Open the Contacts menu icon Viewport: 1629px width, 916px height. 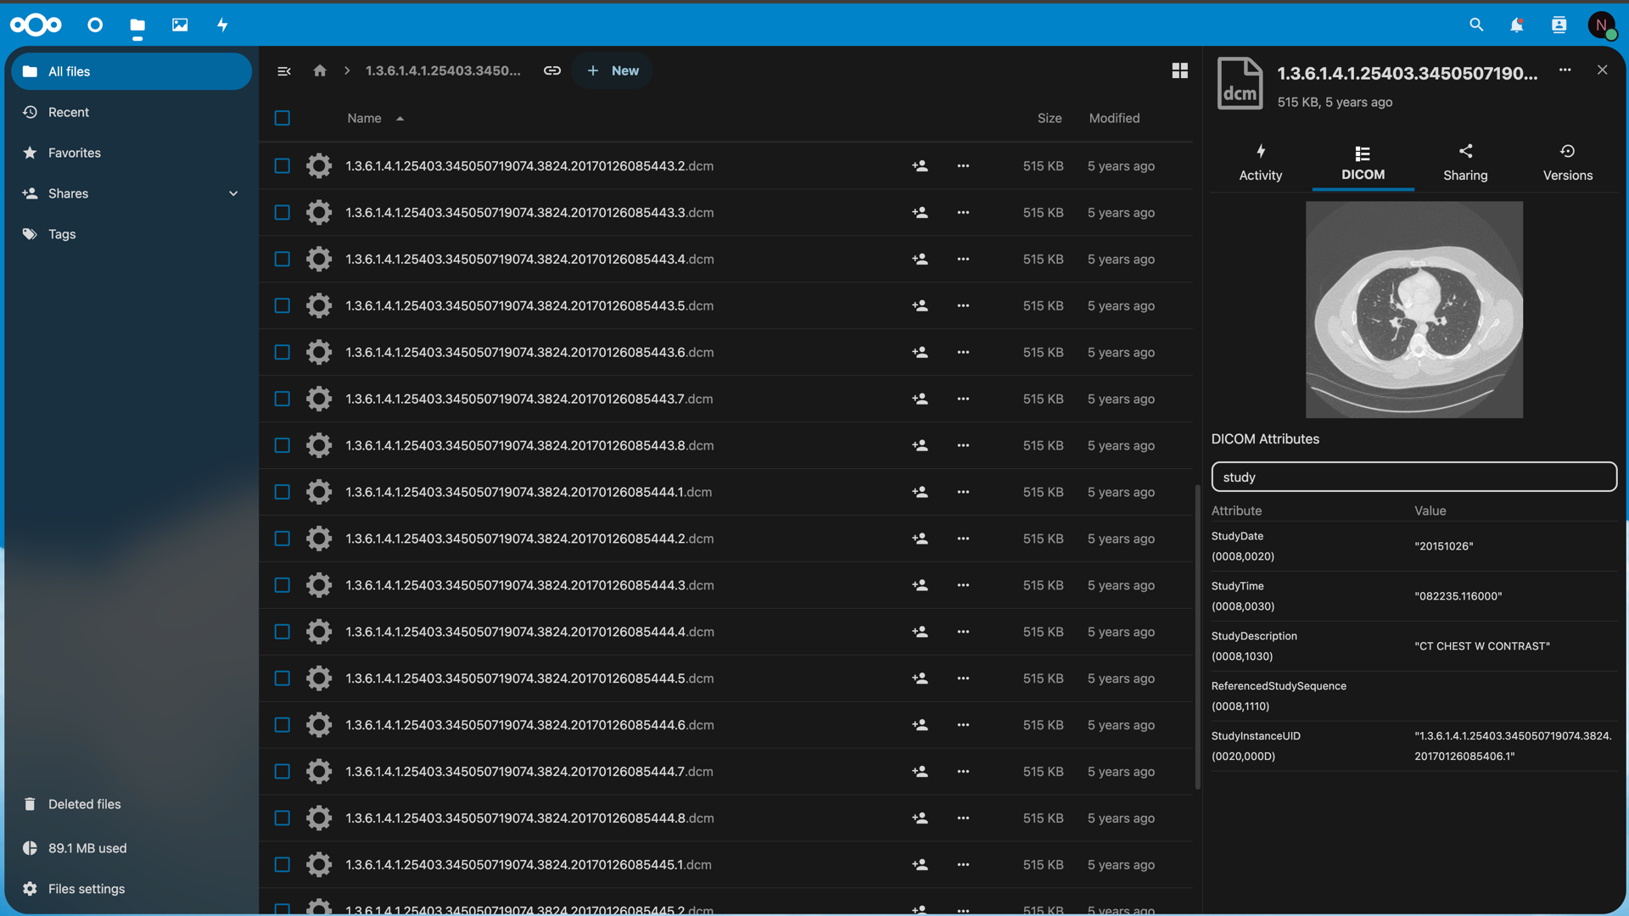point(1559,25)
